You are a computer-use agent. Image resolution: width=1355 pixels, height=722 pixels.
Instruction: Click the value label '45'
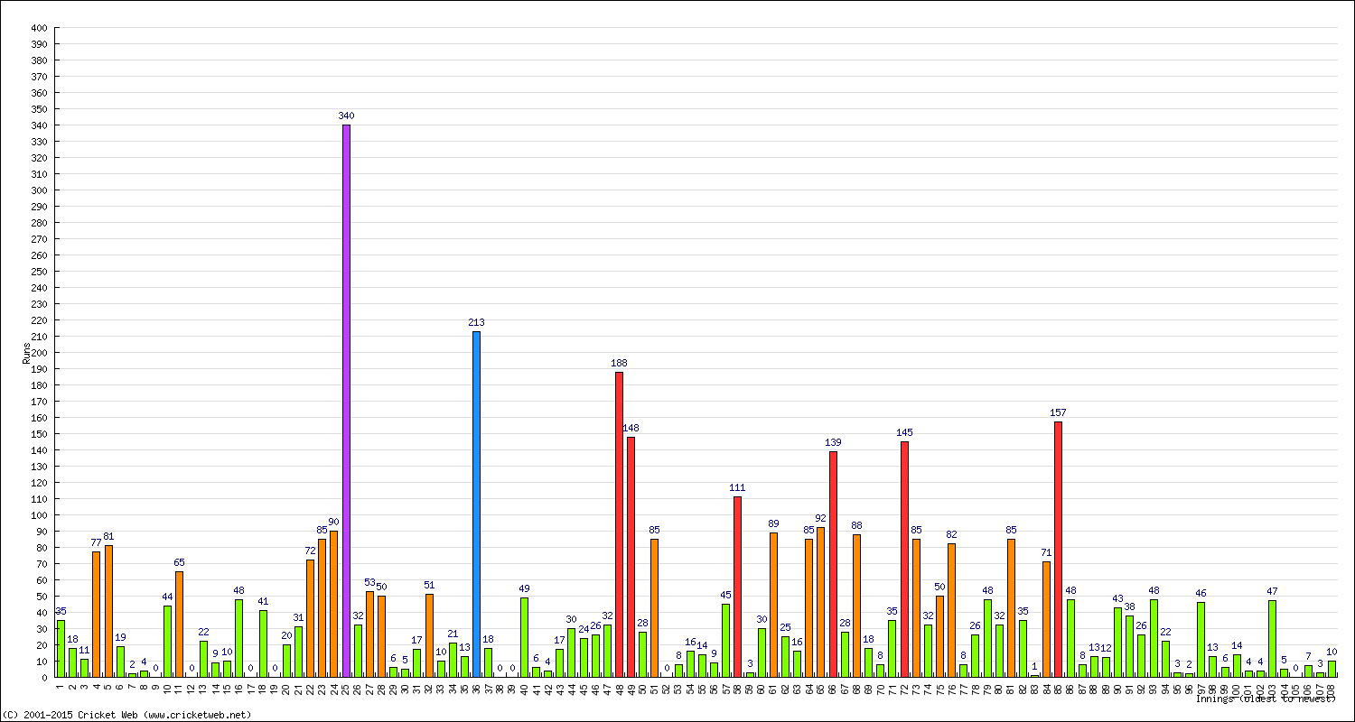click(726, 595)
